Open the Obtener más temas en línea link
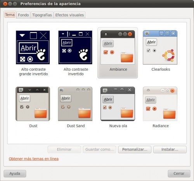Screen dimensions: 194x181 click(x=34, y=159)
